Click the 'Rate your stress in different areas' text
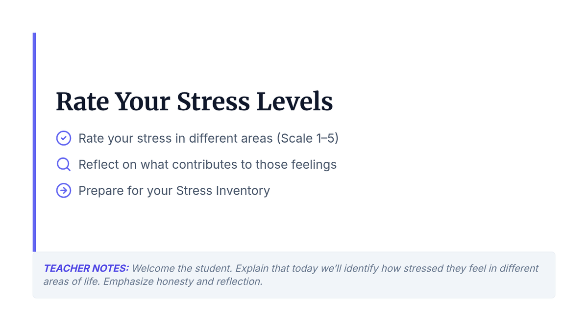The image size is (588, 331). (175, 138)
